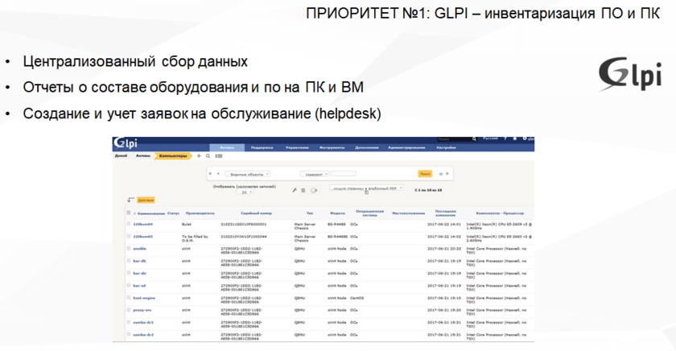This screenshot has height=351, width=676.
Task: Tick the select-all checkbox in table header
Action: click(127, 213)
